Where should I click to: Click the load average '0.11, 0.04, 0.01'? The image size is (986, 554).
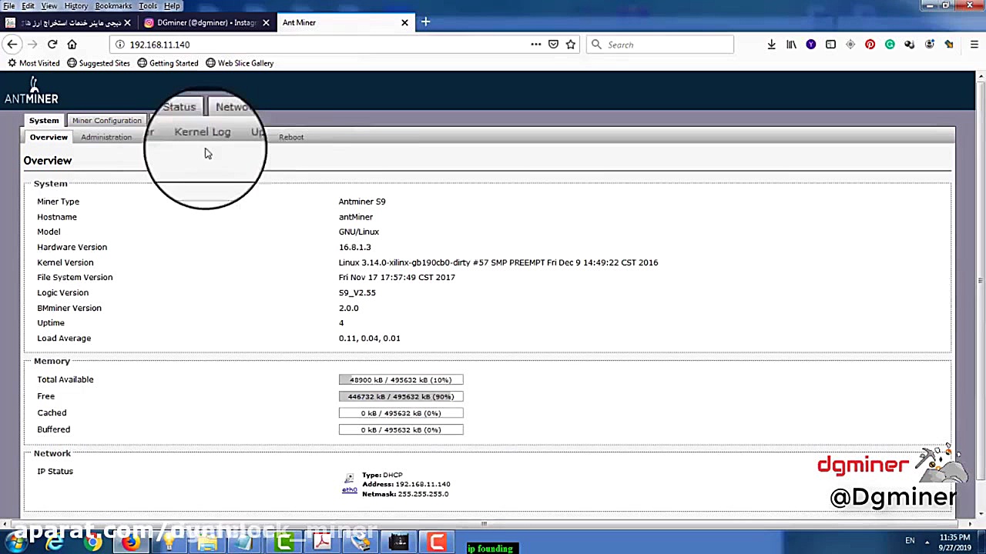tap(369, 338)
